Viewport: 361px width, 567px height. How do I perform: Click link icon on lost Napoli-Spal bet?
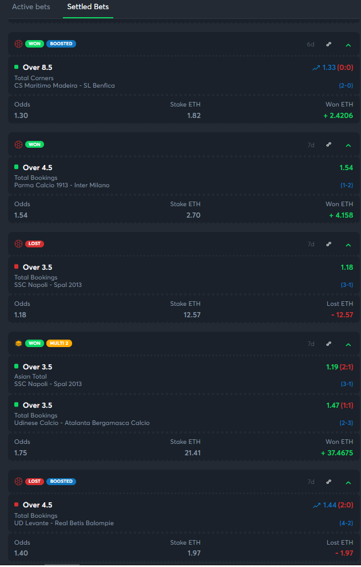pyautogui.click(x=329, y=244)
